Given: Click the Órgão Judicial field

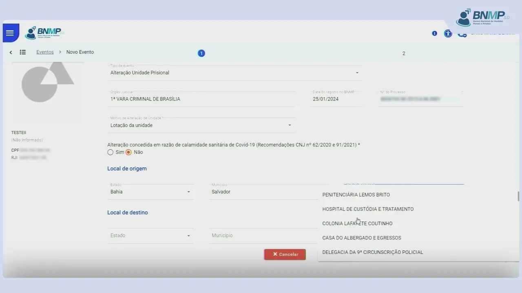Looking at the screenshot, I should click(201, 99).
